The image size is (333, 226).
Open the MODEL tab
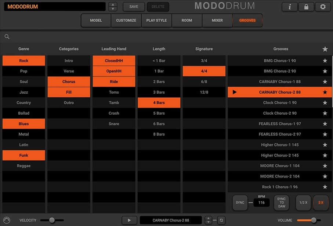point(96,21)
